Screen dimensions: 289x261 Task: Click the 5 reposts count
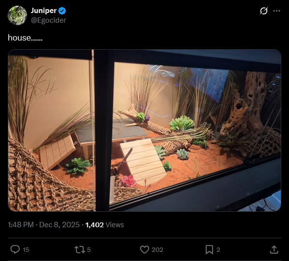(88, 250)
